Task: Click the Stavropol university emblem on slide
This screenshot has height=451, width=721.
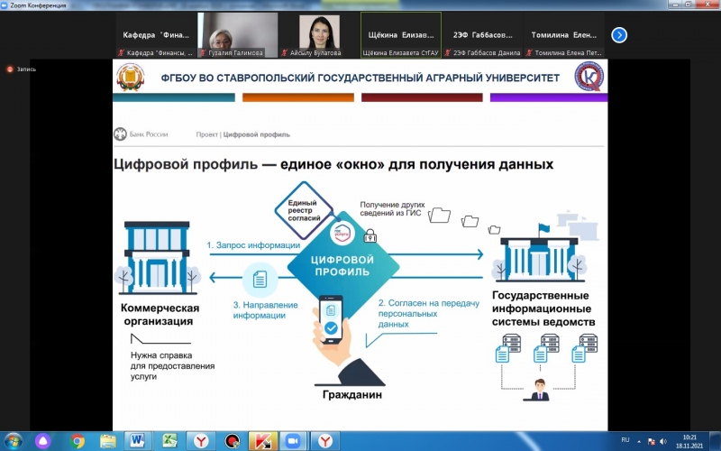Action: (x=131, y=77)
